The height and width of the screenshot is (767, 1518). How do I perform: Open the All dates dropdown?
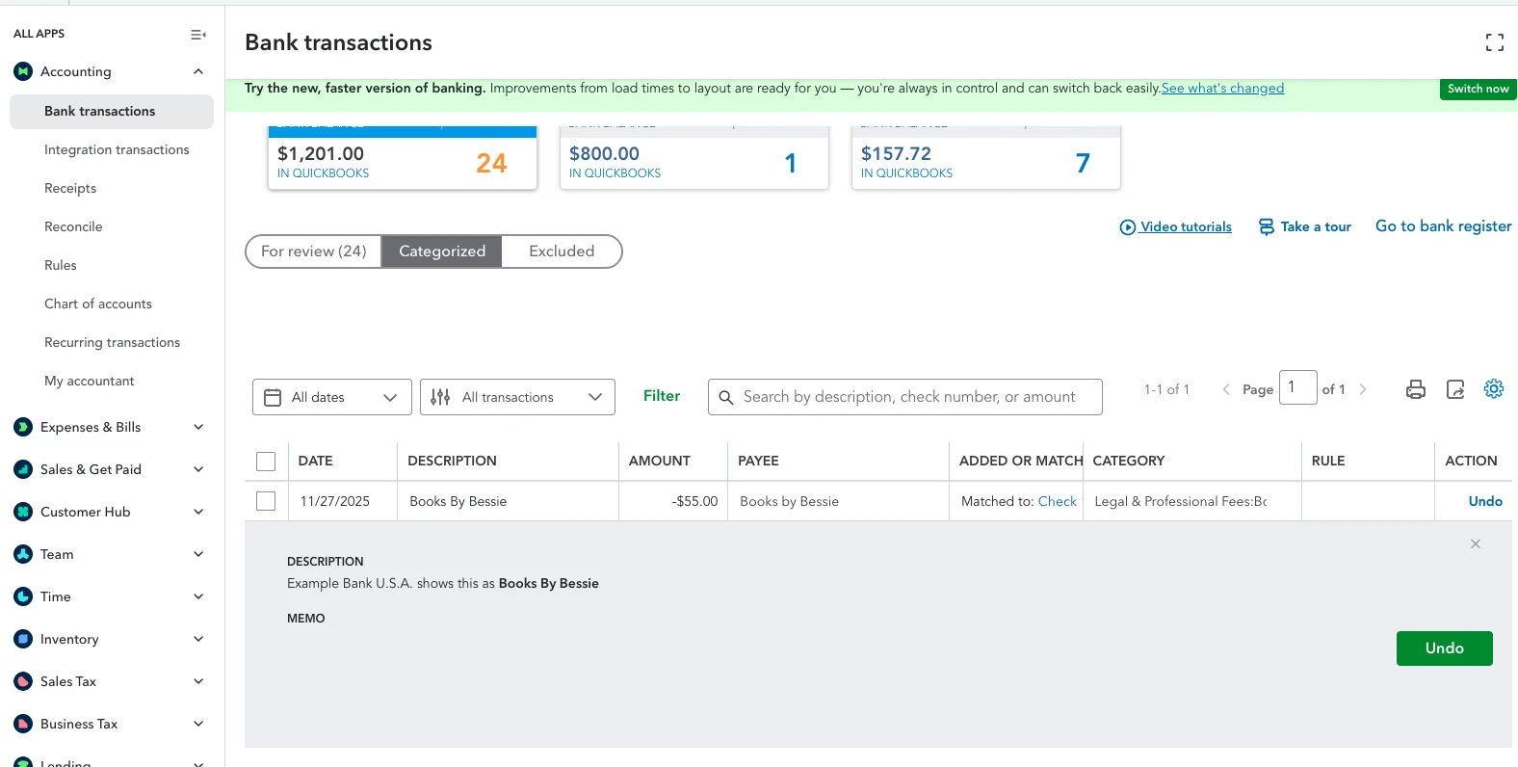(332, 397)
